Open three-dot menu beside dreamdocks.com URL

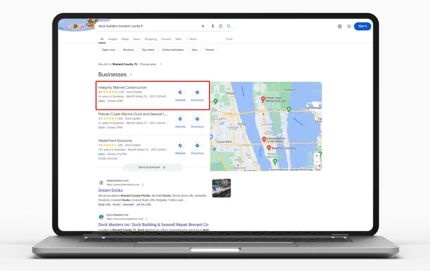pos(143,185)
